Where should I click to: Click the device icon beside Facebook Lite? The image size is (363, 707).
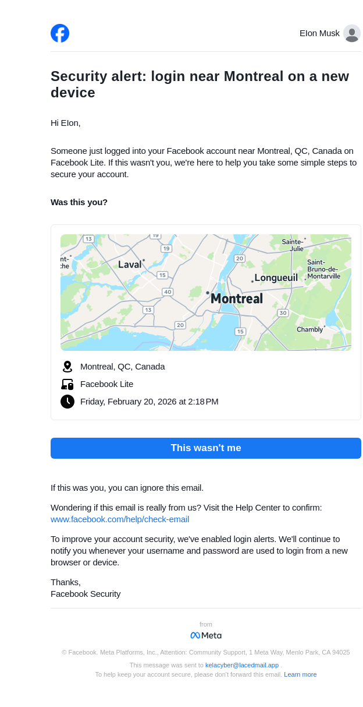(x=67, y=384)
